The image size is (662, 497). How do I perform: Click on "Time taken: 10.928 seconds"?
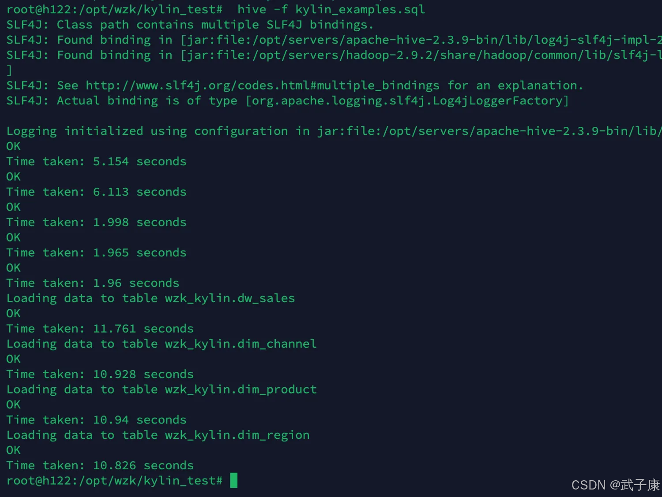100,374
